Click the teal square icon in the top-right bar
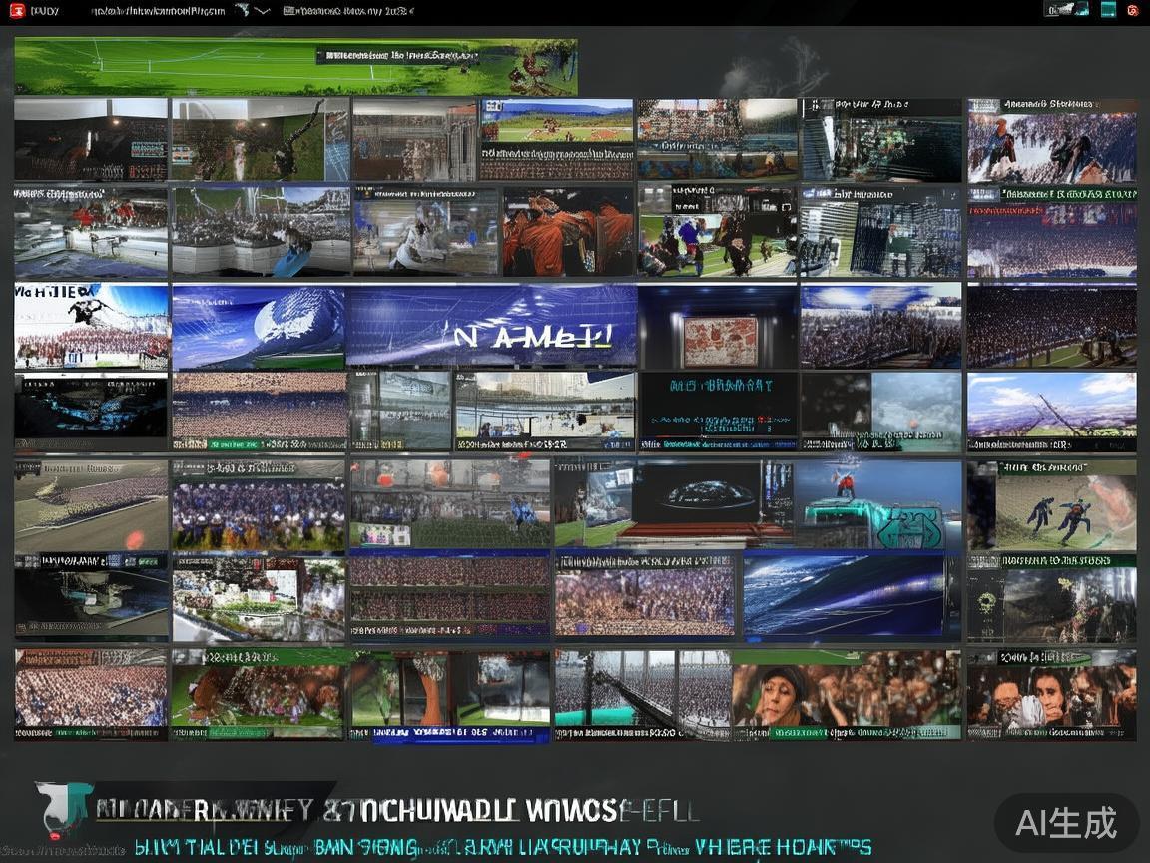Image resolution: width=1150 pixels, height=863 pixels. click(x=1107, y=10)
